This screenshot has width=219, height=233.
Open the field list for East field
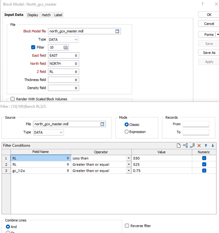tap(76, 55)
